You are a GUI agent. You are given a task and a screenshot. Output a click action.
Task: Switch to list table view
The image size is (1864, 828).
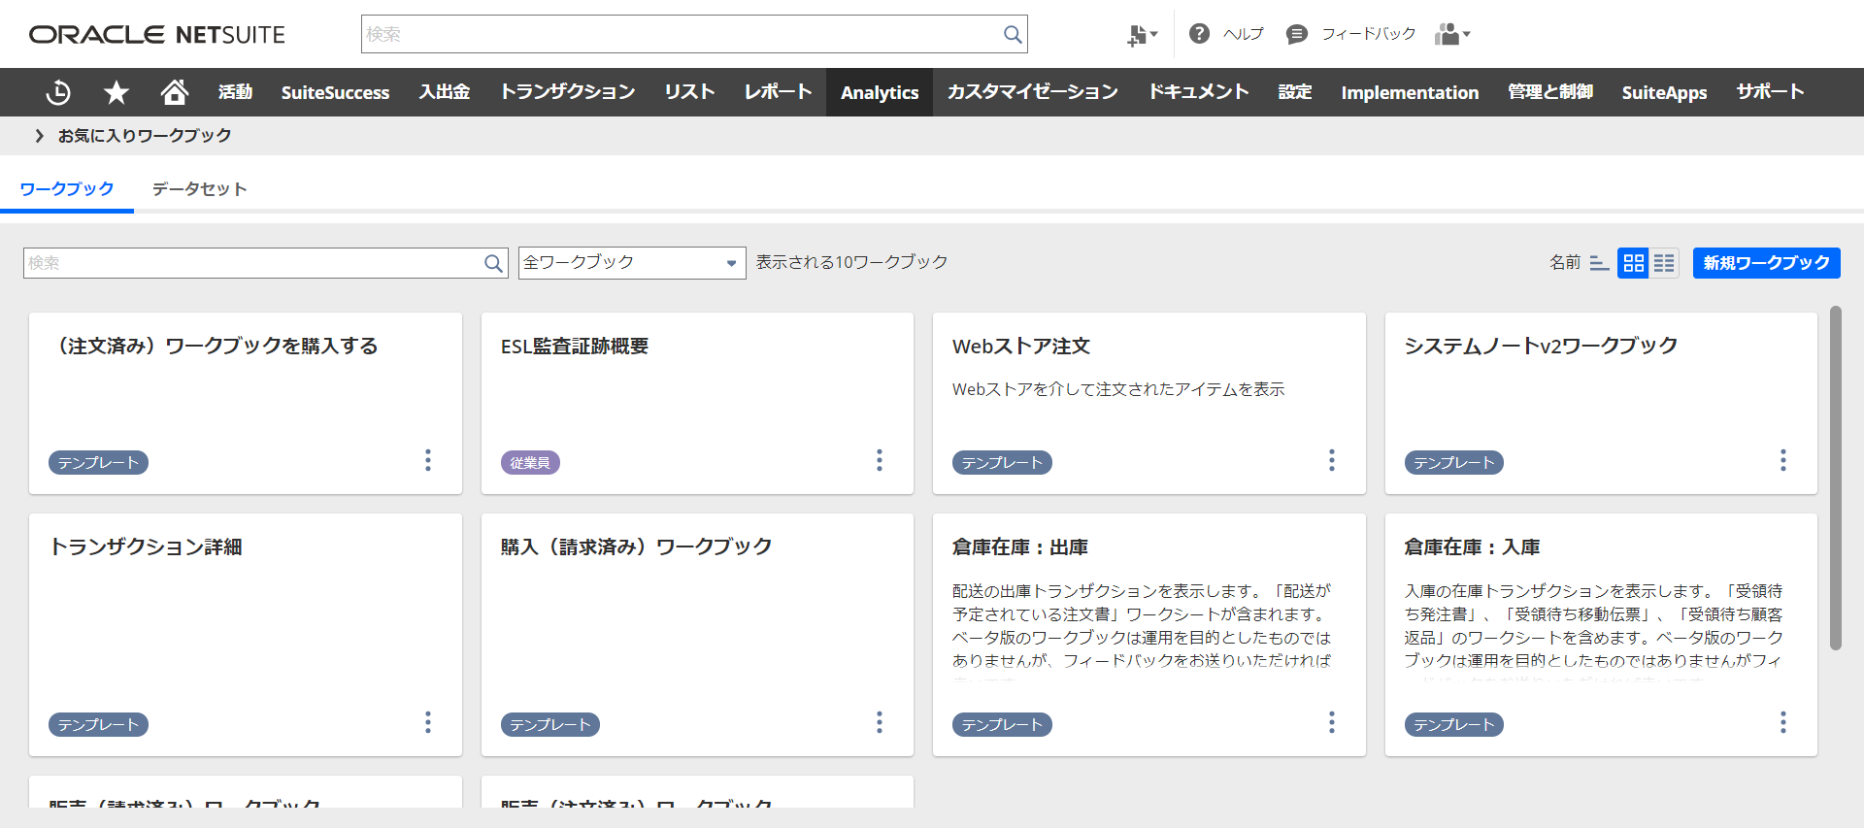pos(1664,263)
